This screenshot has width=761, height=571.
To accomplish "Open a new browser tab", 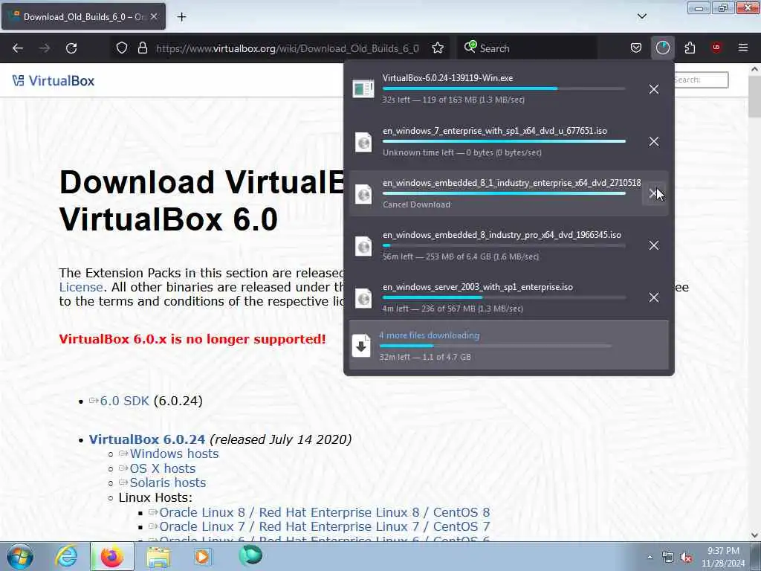I will (x=181, y=17).
